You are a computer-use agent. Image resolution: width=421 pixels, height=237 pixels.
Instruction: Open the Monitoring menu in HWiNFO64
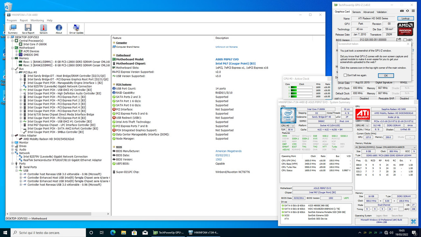[x=37, y=20]
